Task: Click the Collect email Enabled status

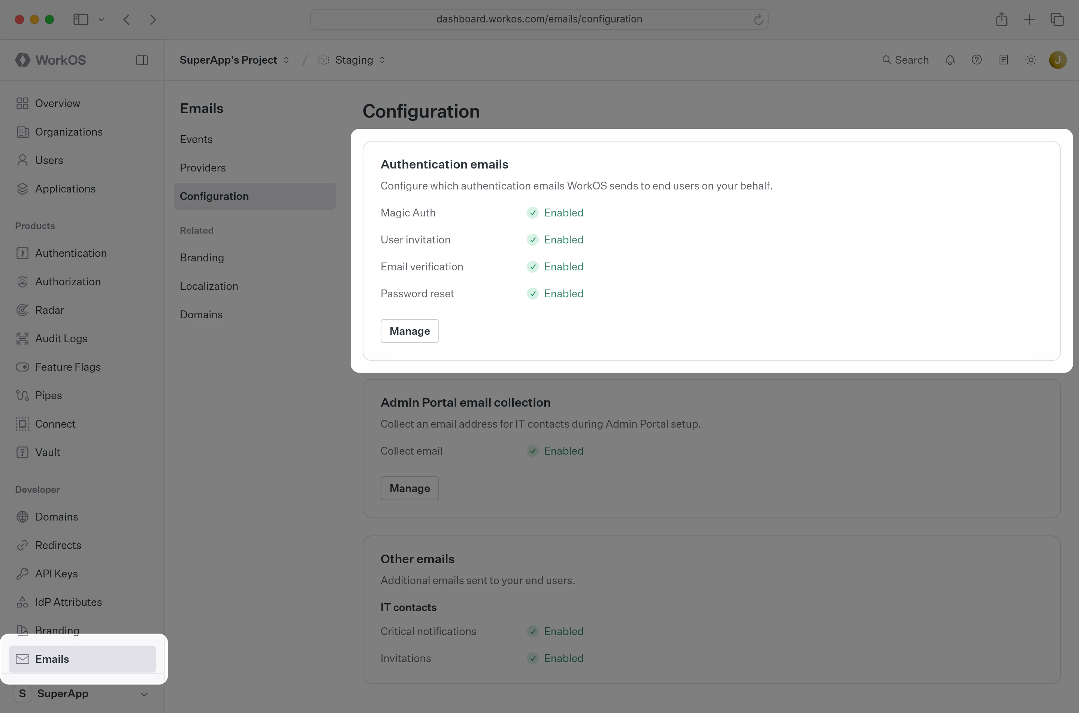Action: [x=555, y=450]
